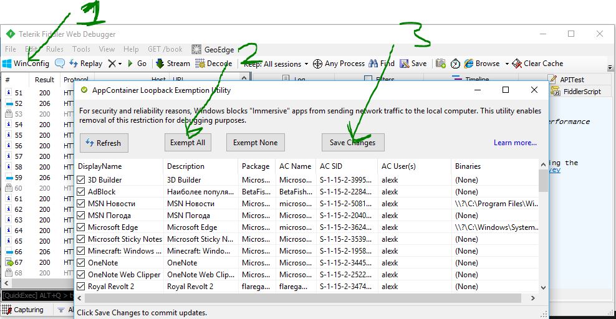Screen dimensions: 616x319
Task: Toggle Microsoft Edge checkbox
Action: (x=81, y=227)
